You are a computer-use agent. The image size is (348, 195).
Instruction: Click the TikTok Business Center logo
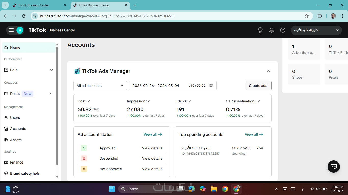pyautogui.click(x=52, y=30)
